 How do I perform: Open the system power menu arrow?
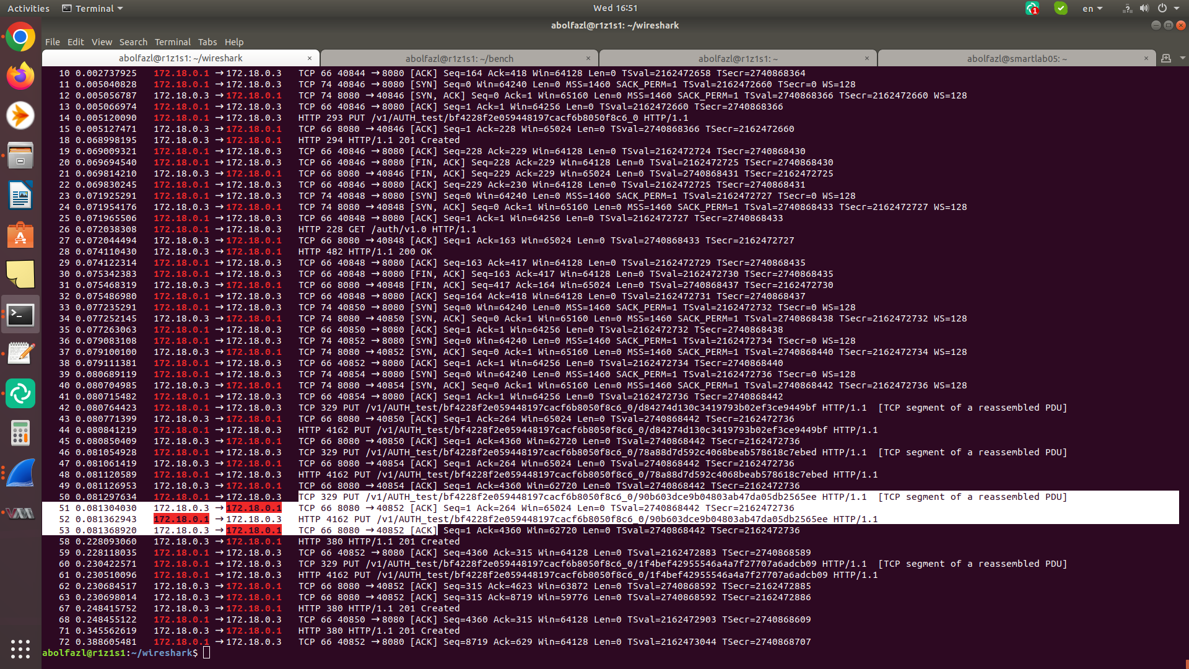tap(1176, 9)
